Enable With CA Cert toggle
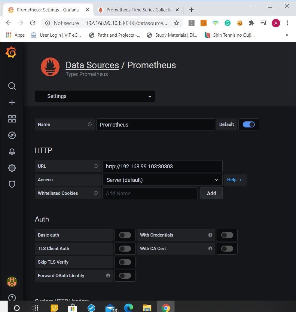The height and width of the screenshot is (312, 296). pos(227,249)
